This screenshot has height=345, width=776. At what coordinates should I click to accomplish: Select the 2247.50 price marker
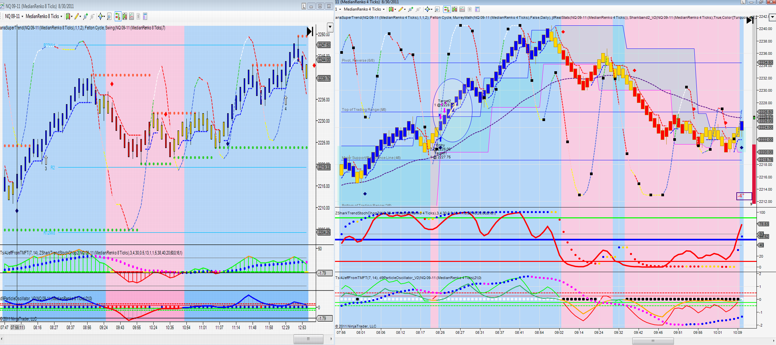tap(324, 45)
